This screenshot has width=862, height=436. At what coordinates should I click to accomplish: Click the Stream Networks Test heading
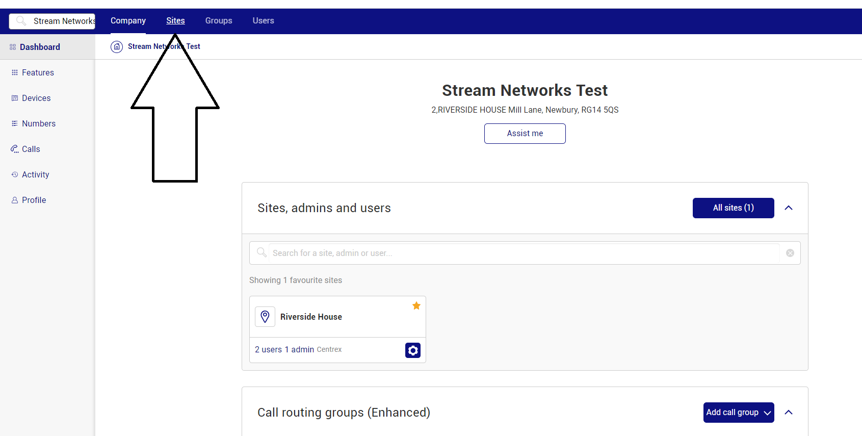[x=525, y=90]
